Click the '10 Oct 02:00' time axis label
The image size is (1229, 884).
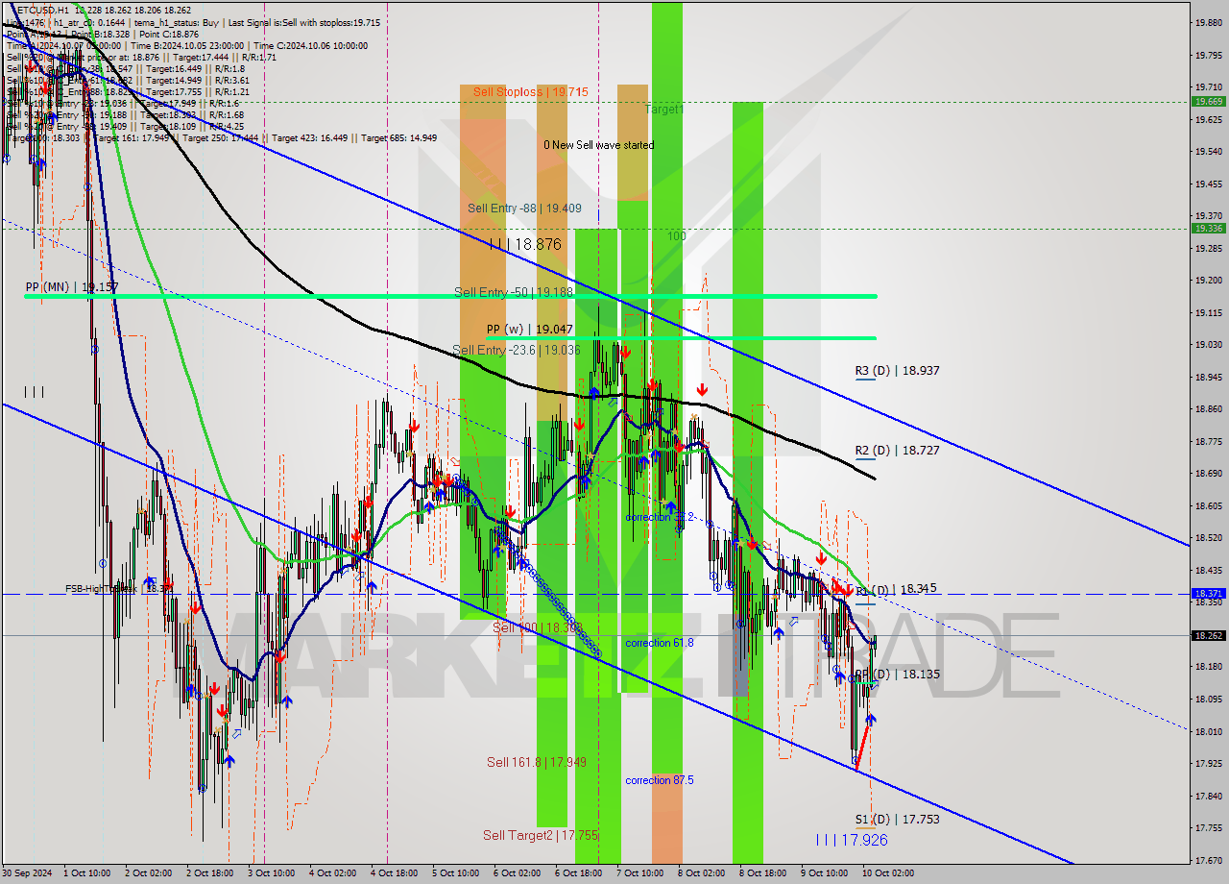[887, 873]
